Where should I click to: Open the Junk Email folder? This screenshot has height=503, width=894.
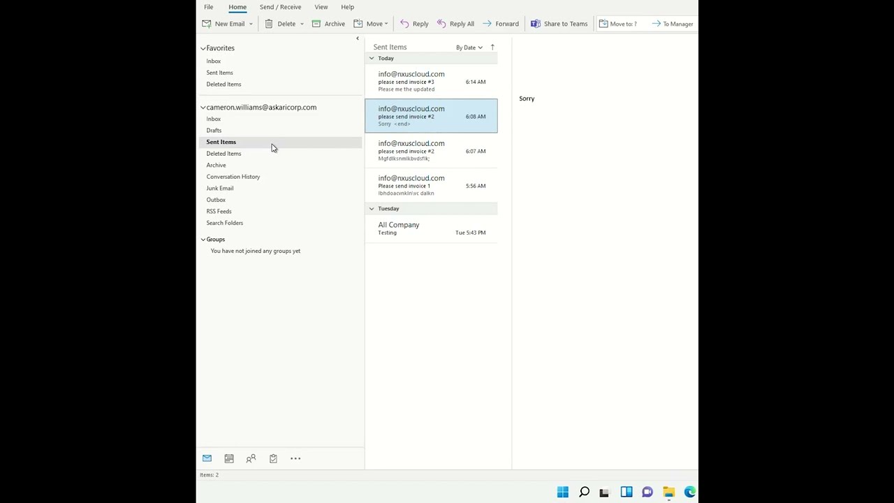(x=220, y=189)
